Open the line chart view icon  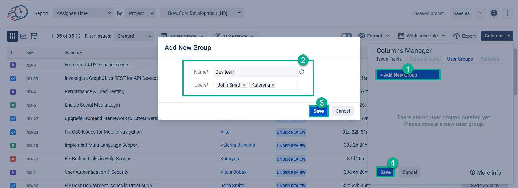(23, 36)
